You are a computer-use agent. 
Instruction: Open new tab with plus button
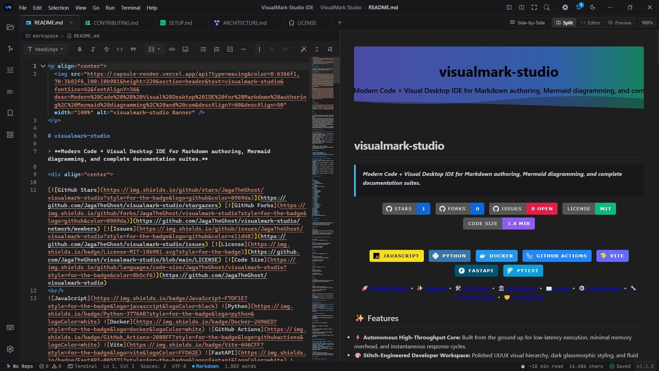point(340,23)
